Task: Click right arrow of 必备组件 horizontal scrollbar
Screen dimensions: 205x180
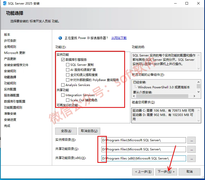Action: tap(194, 96)
